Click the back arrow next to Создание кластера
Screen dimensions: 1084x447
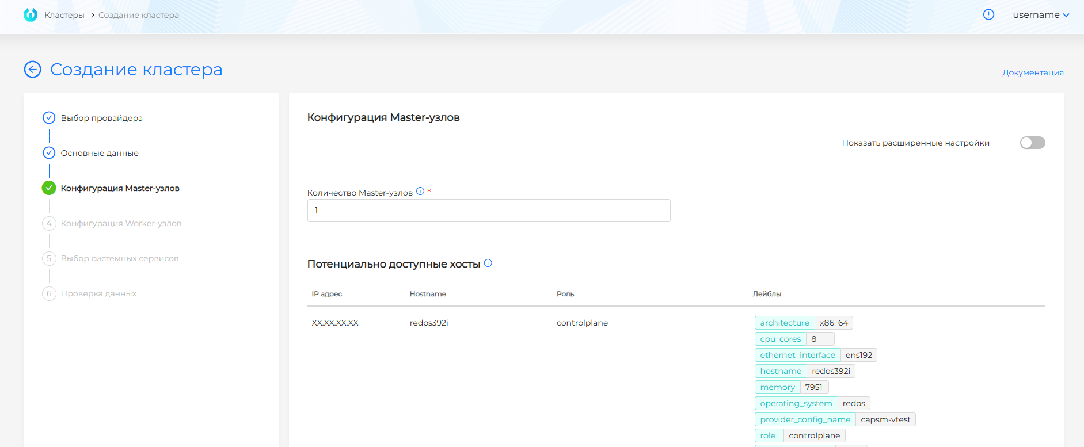[33, 70]
